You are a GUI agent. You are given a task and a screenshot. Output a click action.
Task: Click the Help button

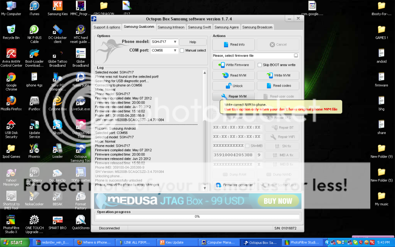[x=193, y=42]
